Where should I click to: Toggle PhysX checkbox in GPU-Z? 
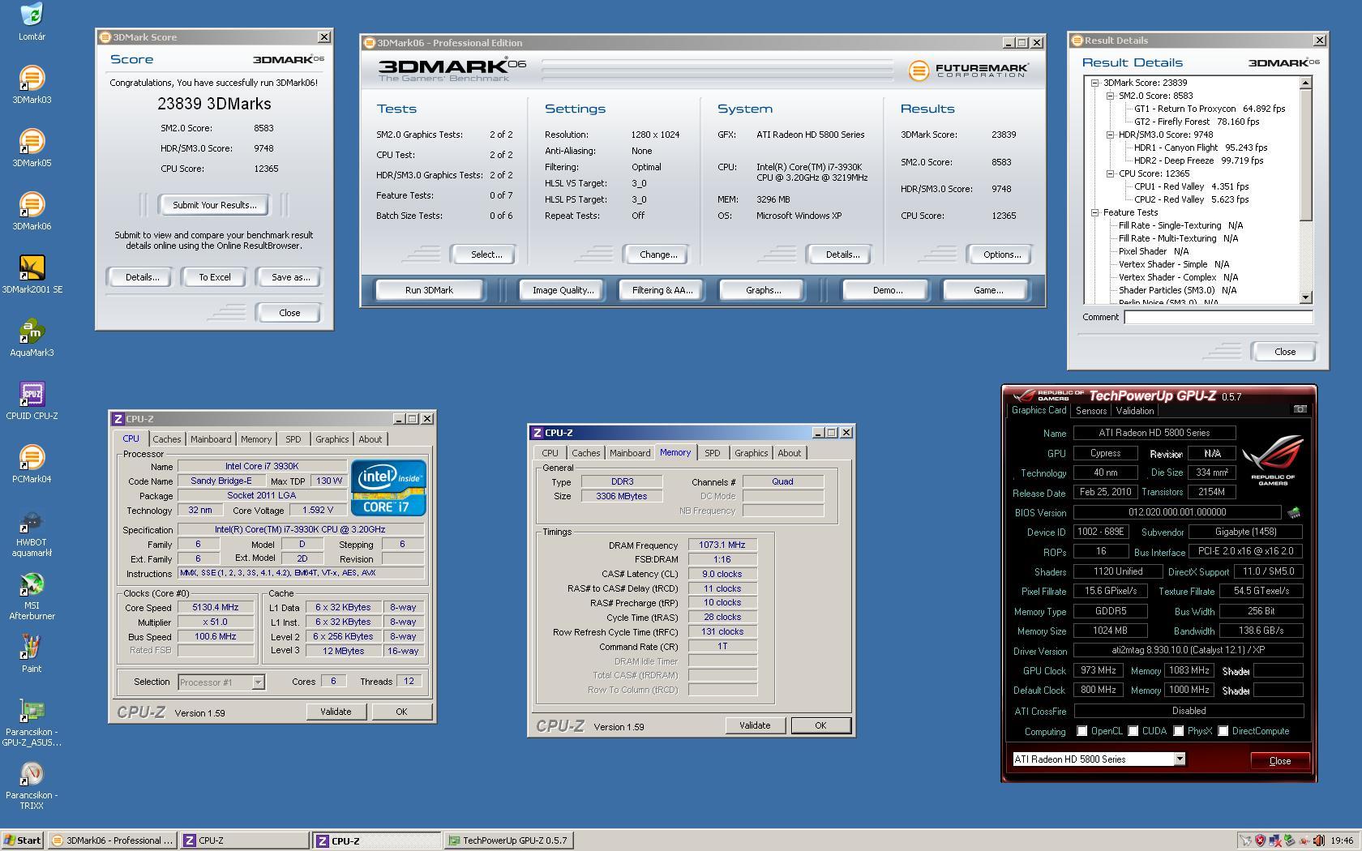point(1178,731)
